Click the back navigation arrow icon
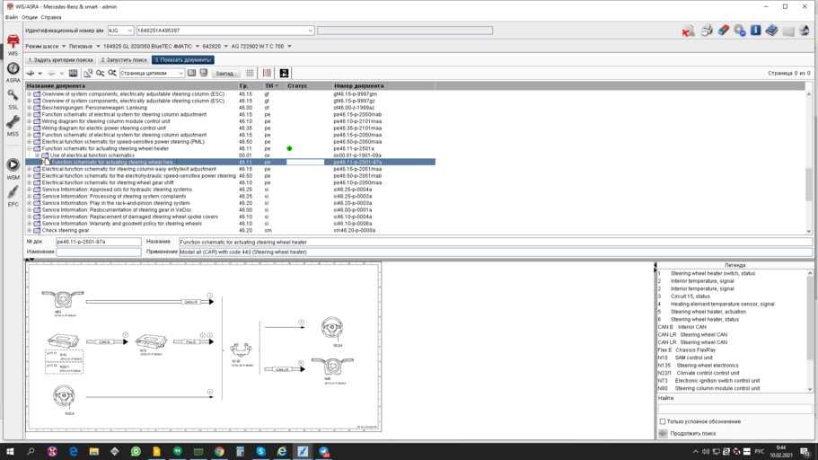The height and width of the screenshot is (460, 818). tap(31, 73)
